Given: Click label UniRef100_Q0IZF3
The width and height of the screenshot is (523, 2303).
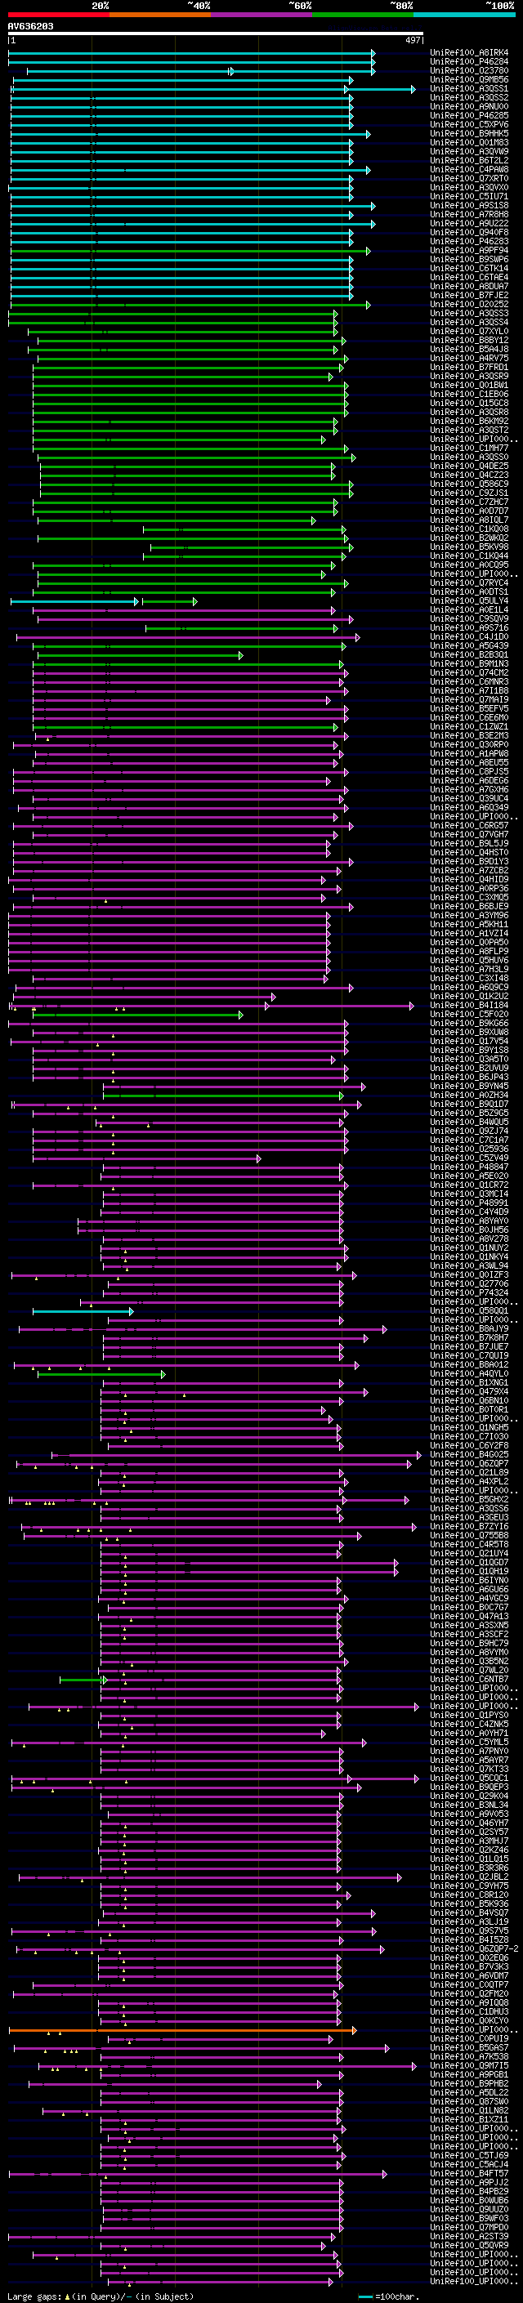Looking at the screenshot, I should [x=469, y=1275].
